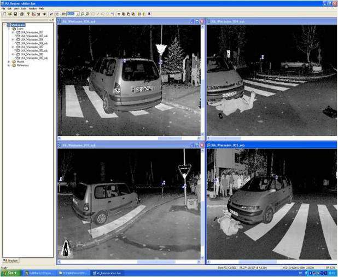
Task: Open the Edit menu
Action: 9,9
